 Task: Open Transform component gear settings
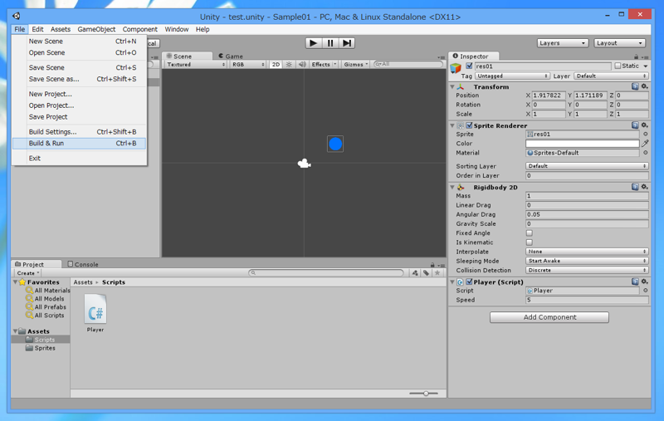tap(644, 86)
